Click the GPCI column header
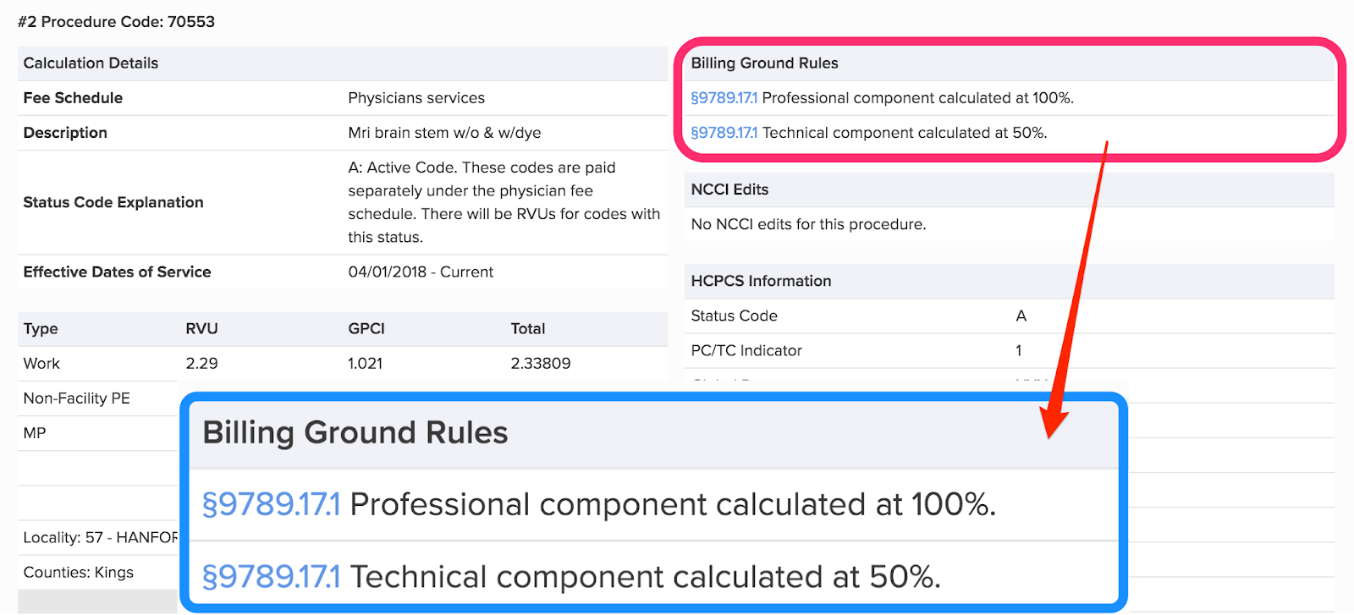 [366, 328]
